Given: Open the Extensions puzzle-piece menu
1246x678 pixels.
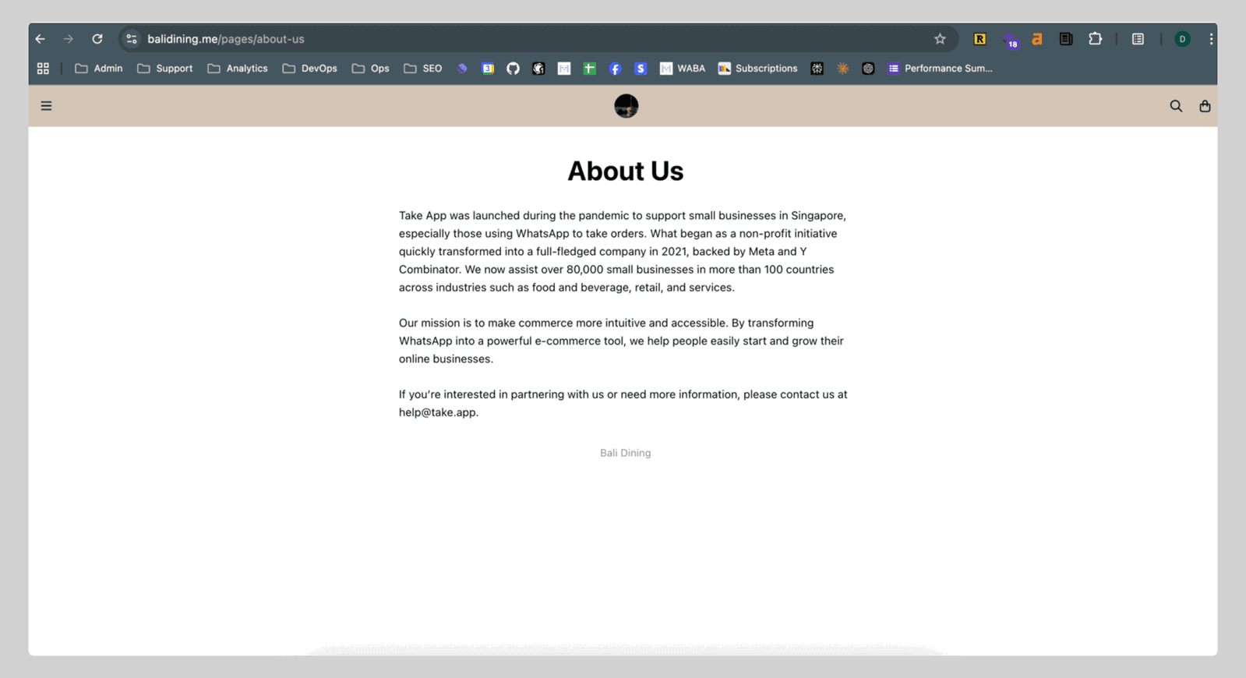Looking at the screenshot, I should [x=1096, y=39].
